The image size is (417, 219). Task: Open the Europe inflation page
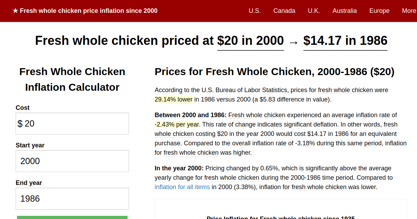coord(379,11)
